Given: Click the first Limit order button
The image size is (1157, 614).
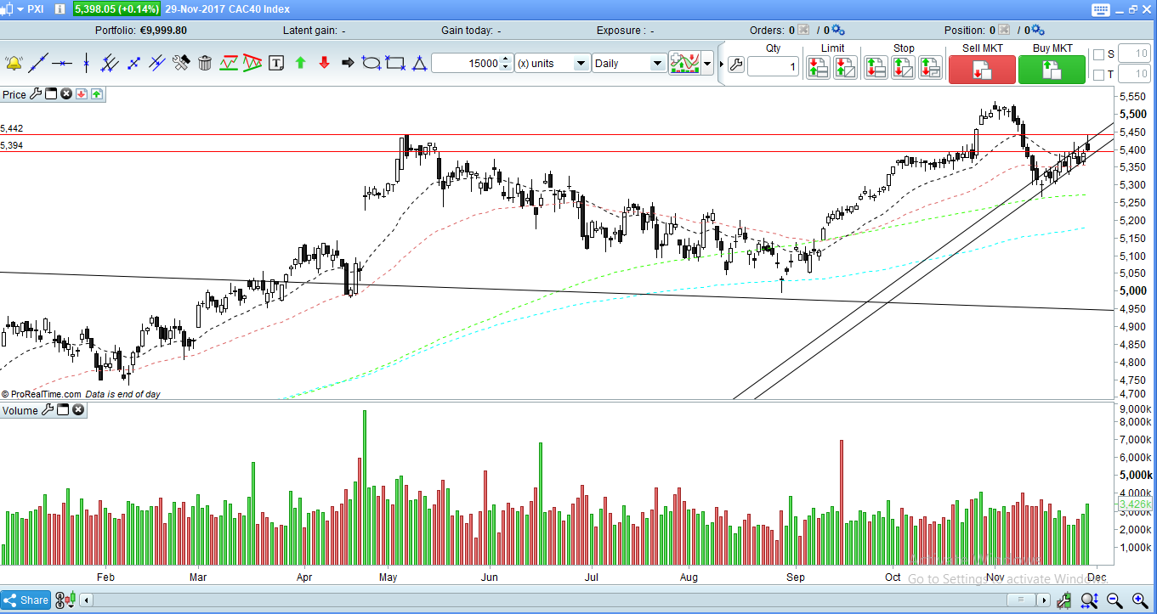Looking at the screenshot, I should tap(818, 68).
